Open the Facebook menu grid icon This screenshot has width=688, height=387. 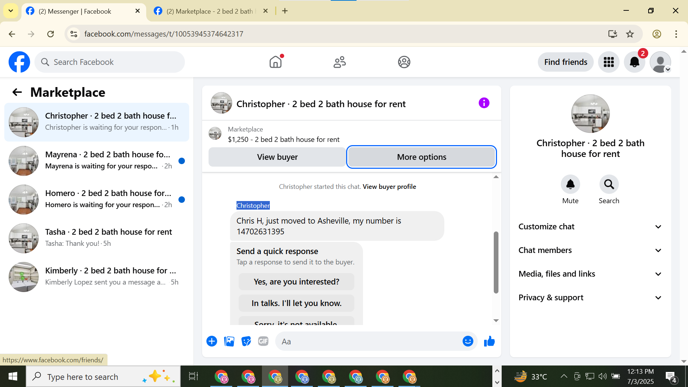tap(608, 62)
